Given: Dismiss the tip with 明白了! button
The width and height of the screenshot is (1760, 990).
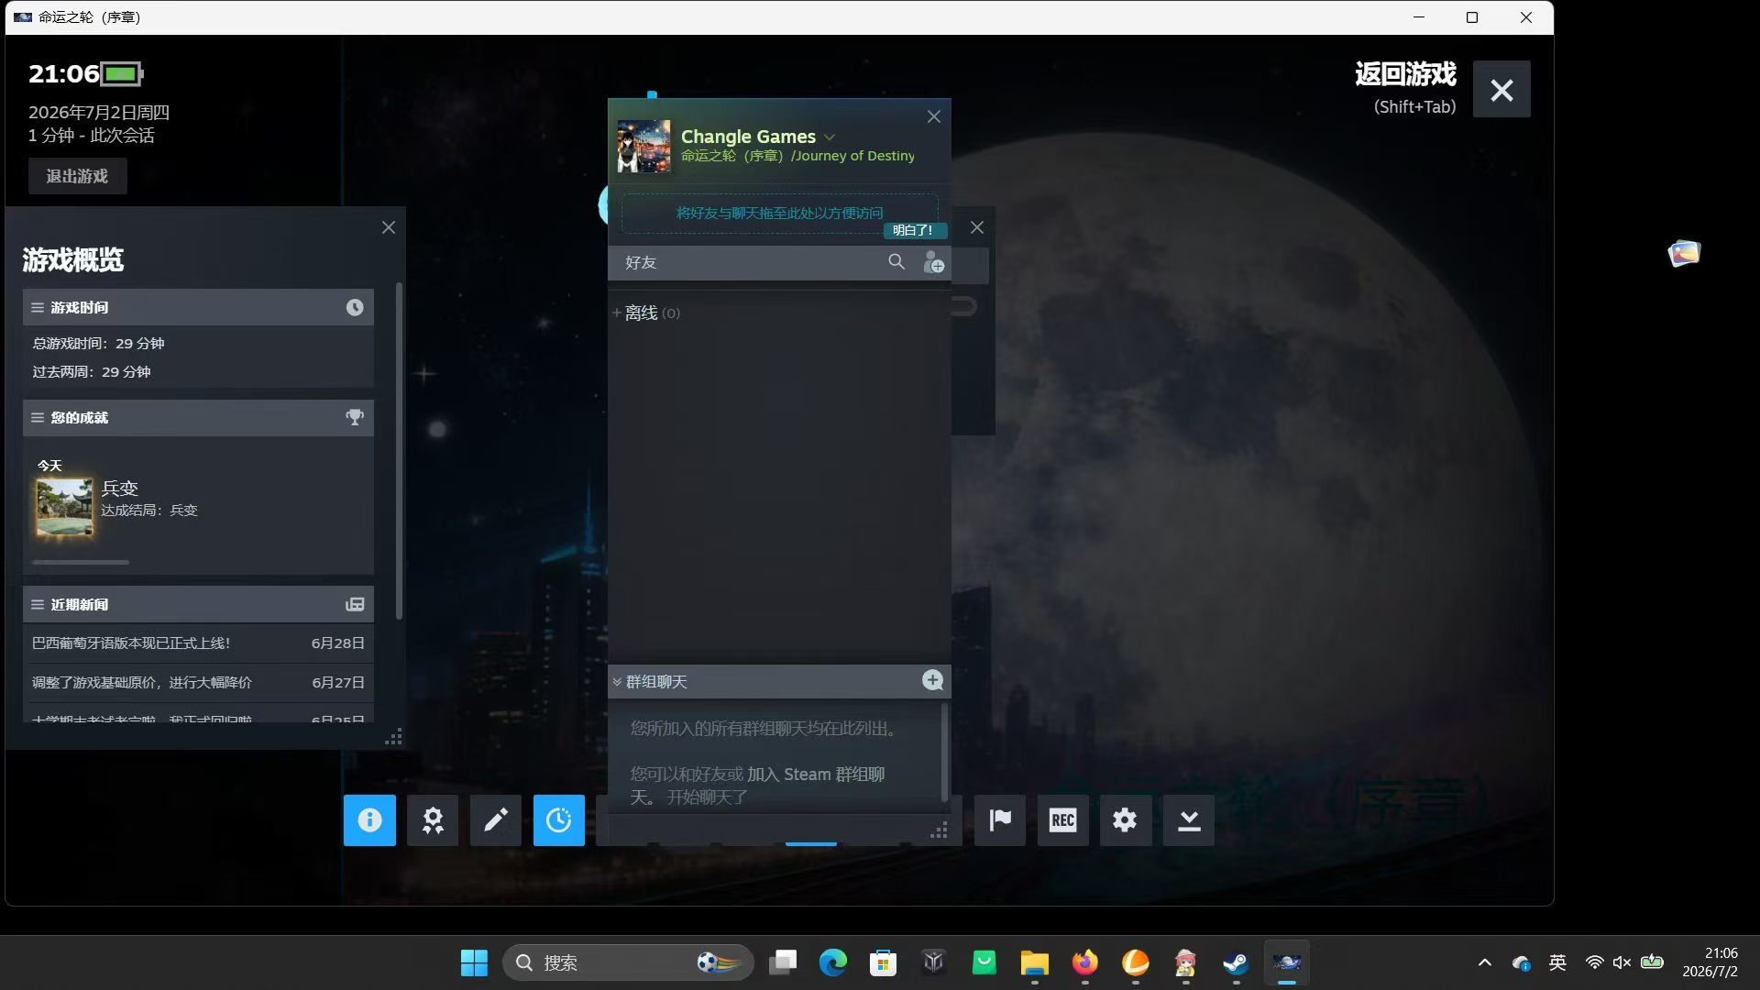Looking at the screenshot, I should (x=913, y=230).
